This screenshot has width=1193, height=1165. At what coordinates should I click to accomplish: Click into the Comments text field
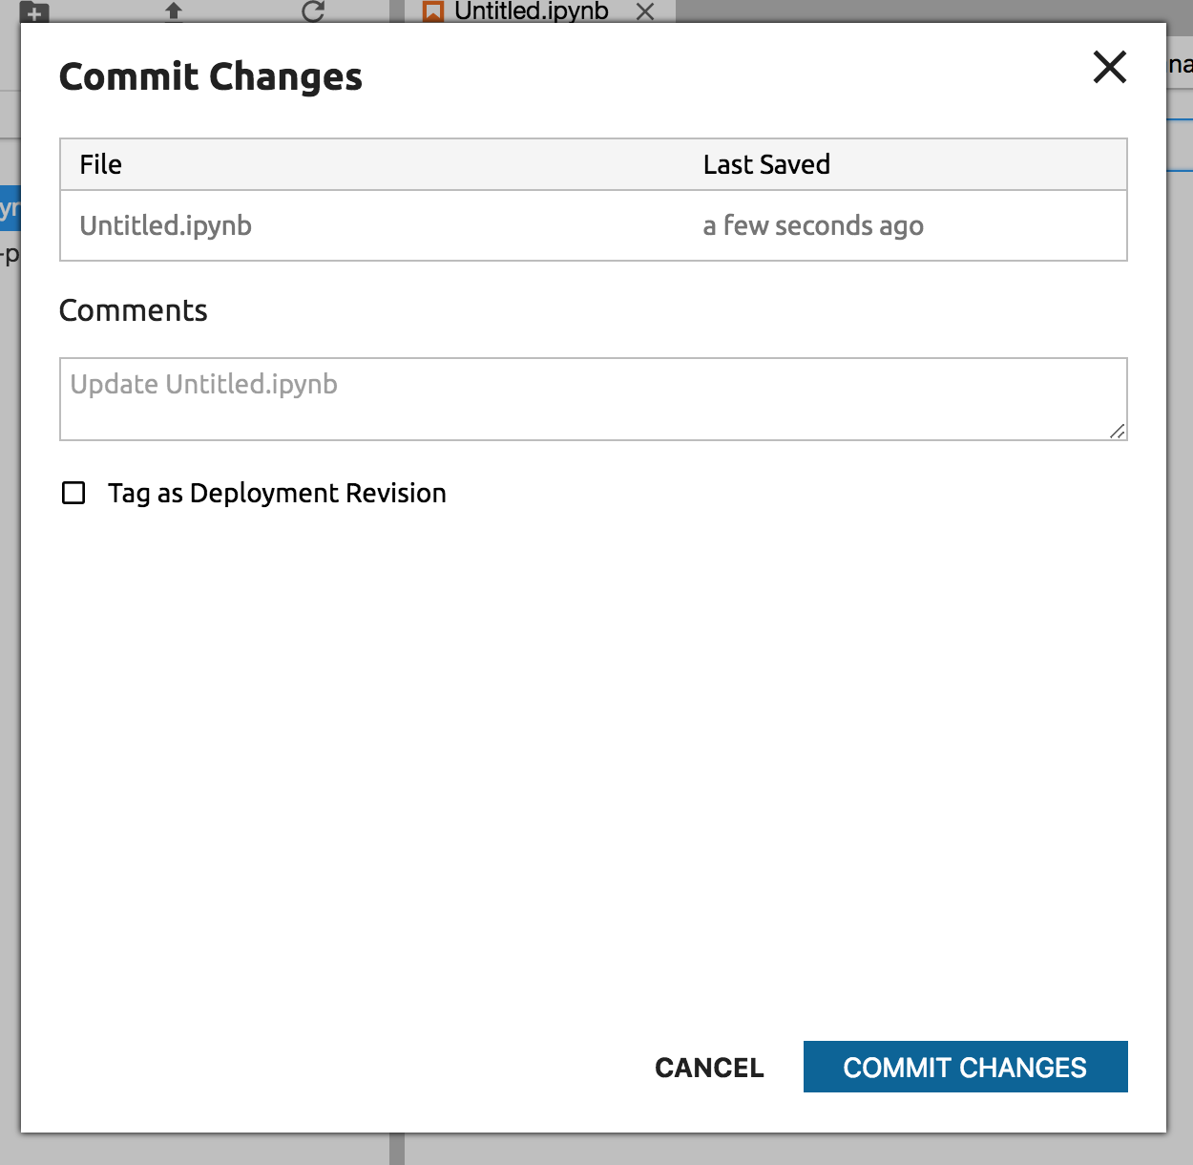pos(592,399)
